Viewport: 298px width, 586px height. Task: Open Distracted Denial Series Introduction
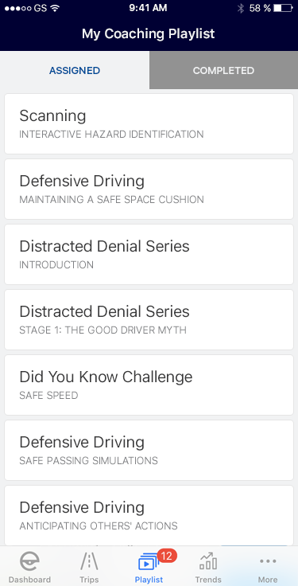click(149, 254)
